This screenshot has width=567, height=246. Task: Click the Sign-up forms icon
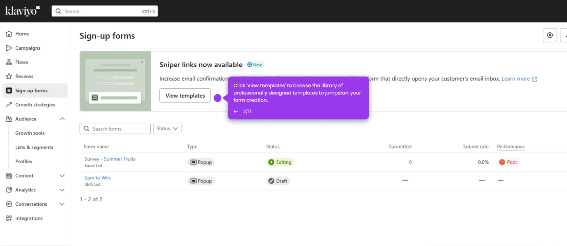click(9, 91)
